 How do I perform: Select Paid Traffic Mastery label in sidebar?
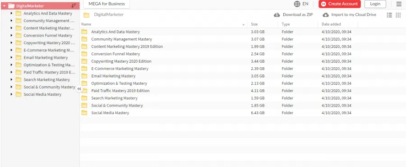(50, 72)
